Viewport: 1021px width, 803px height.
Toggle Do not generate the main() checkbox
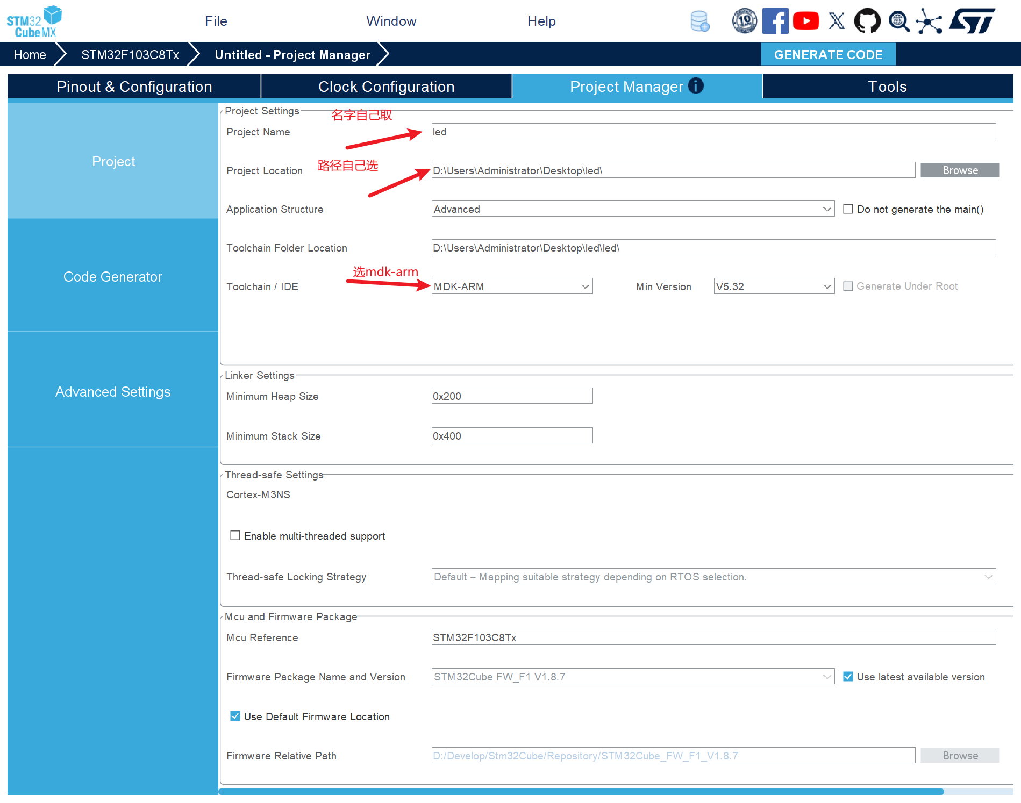click(x=848, y=209)
